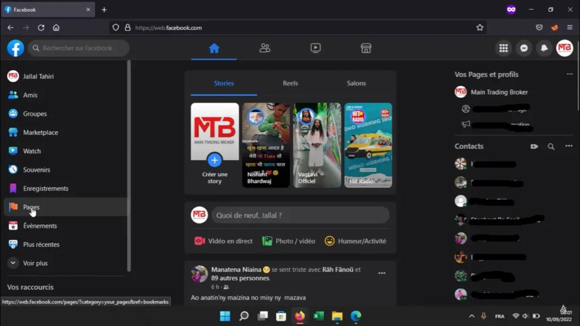
Task: Open the Watch video icon in top navigation
Action: 315,48
